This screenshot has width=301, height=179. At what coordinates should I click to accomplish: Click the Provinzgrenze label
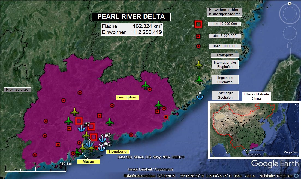click(x=17, y=89)
